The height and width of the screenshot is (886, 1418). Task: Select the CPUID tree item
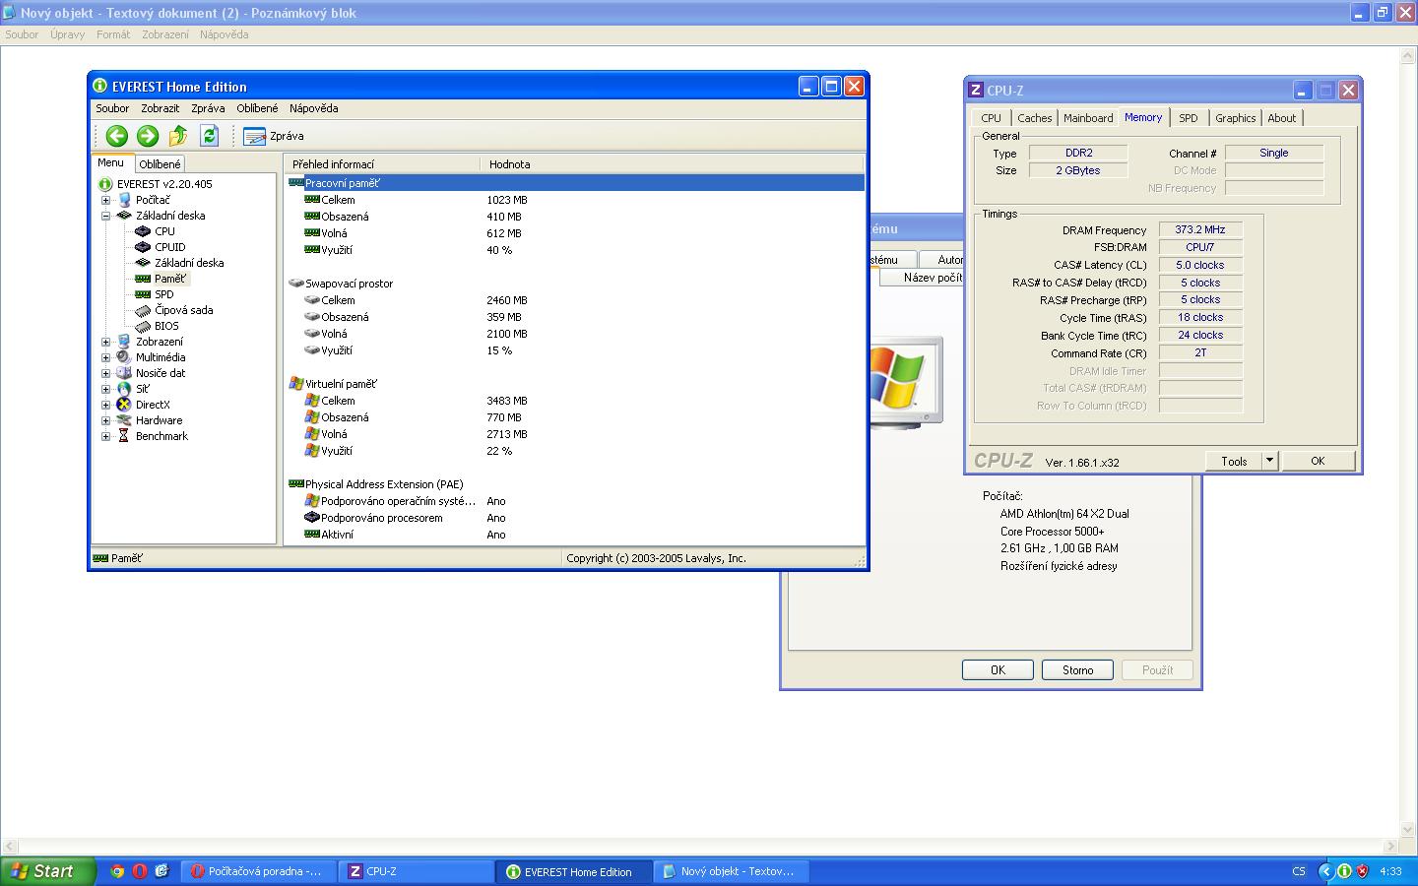tap(169, 247)
